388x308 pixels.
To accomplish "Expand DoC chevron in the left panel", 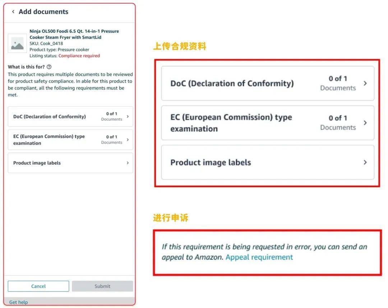I will tap(128, 116).
